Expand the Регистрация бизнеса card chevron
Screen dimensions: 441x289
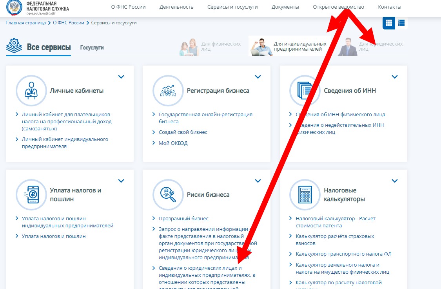click(x=258, y=77)
